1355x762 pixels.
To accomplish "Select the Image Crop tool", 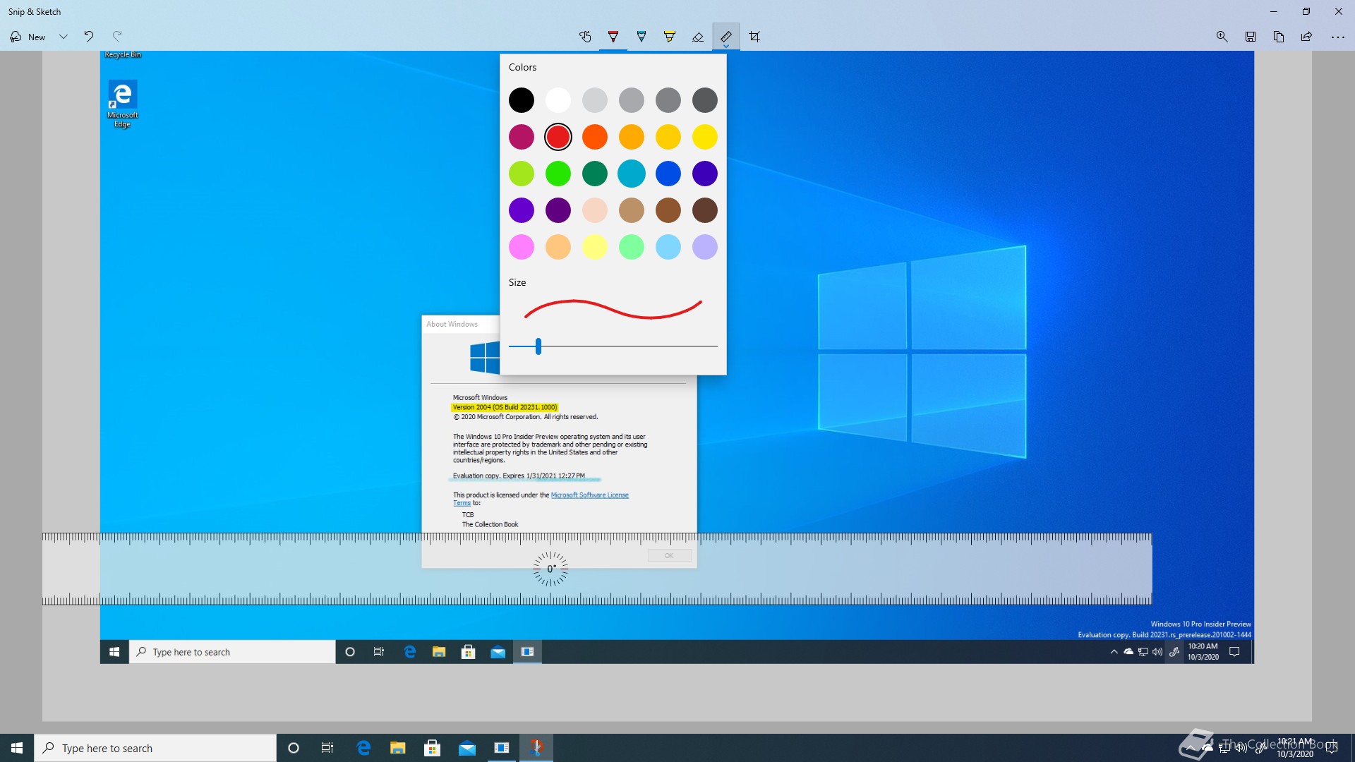I will point(754,37).
